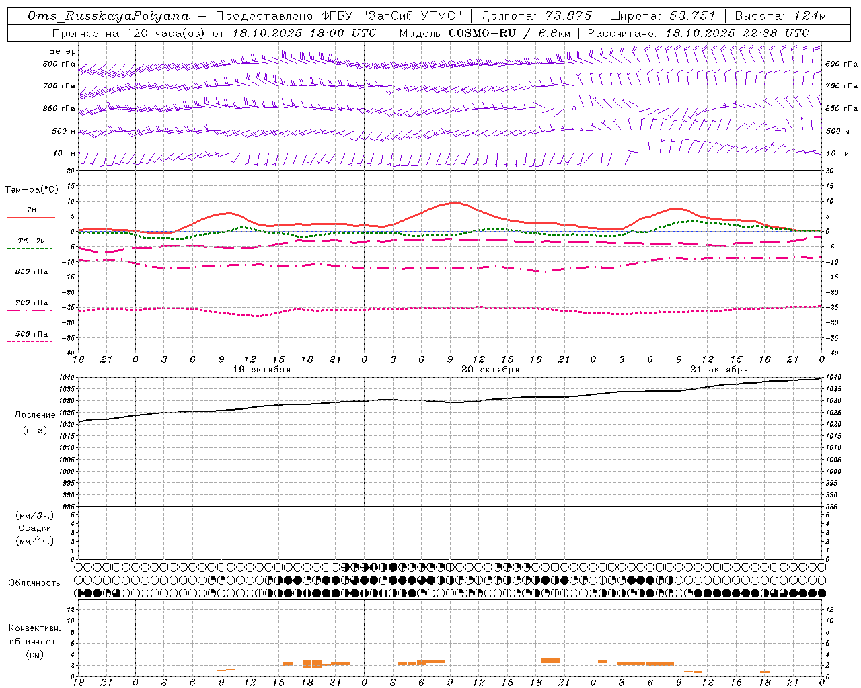
Task: Click the Td 2м dew point legend entry
Action: [x=31, y=241]
